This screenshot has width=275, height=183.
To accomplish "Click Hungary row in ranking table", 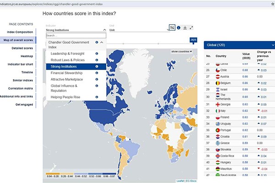I will point(239,162).
